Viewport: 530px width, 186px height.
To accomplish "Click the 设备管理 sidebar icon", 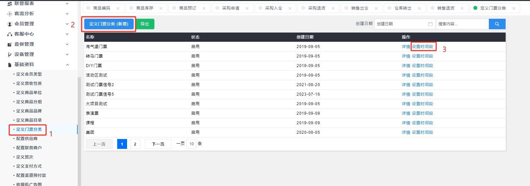I will pos(10,55).
